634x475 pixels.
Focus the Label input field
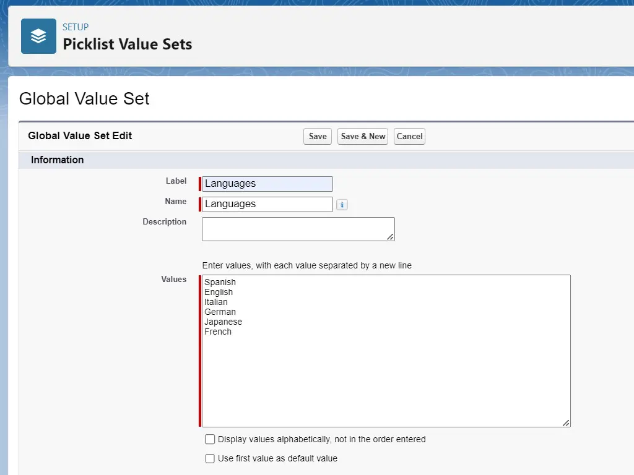(x=267, y=184)
